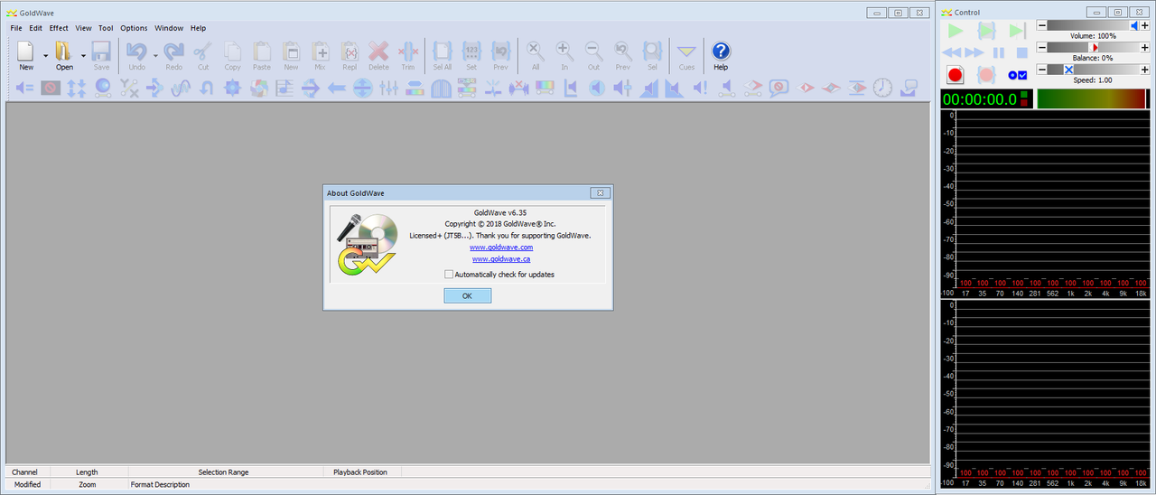Click the Record selection button with braces
The image size is (1156, 495).
pos(986,75)
